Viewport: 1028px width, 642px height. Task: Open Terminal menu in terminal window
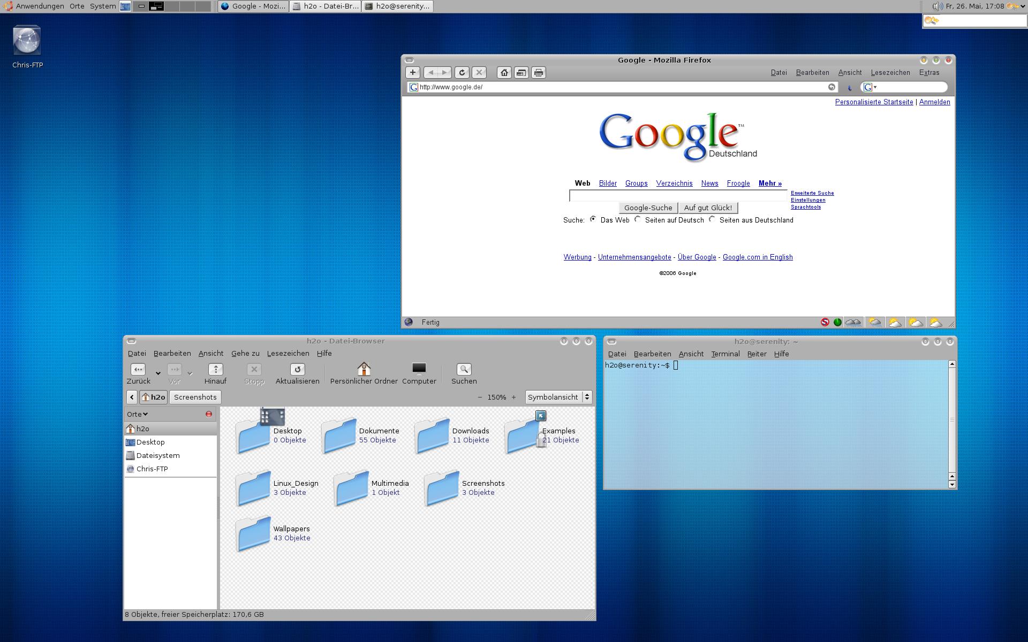coord(725,354)
